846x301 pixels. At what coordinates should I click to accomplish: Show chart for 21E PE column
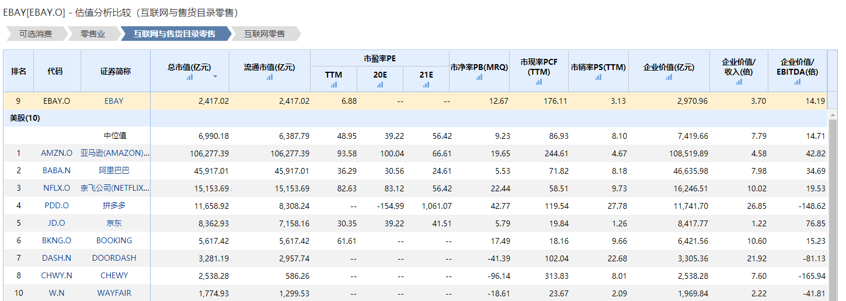click(x=426, y=85)
